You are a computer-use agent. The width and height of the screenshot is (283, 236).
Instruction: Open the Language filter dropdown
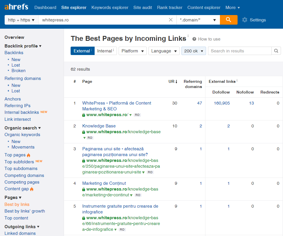[x=164, y=51]
